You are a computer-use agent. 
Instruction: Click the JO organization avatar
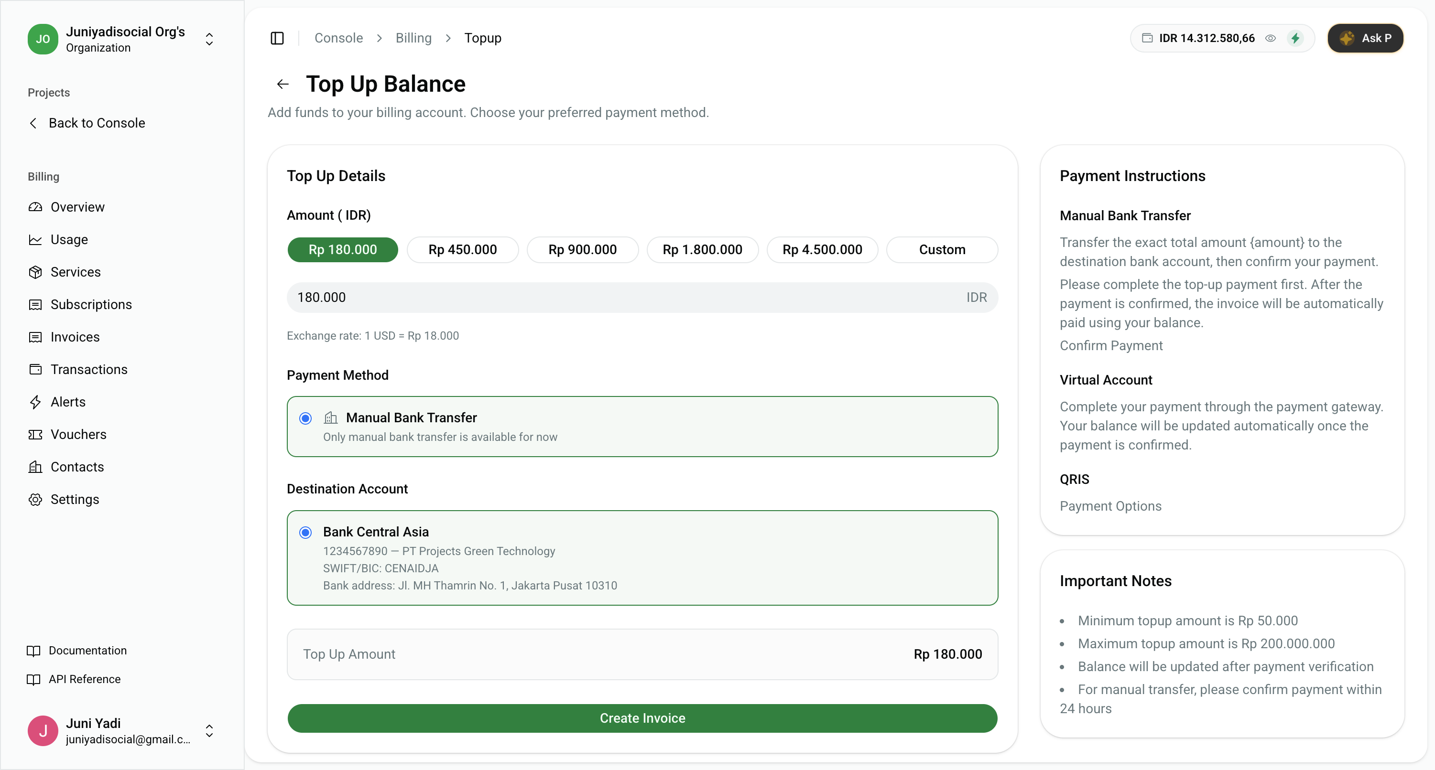(43, 39)
